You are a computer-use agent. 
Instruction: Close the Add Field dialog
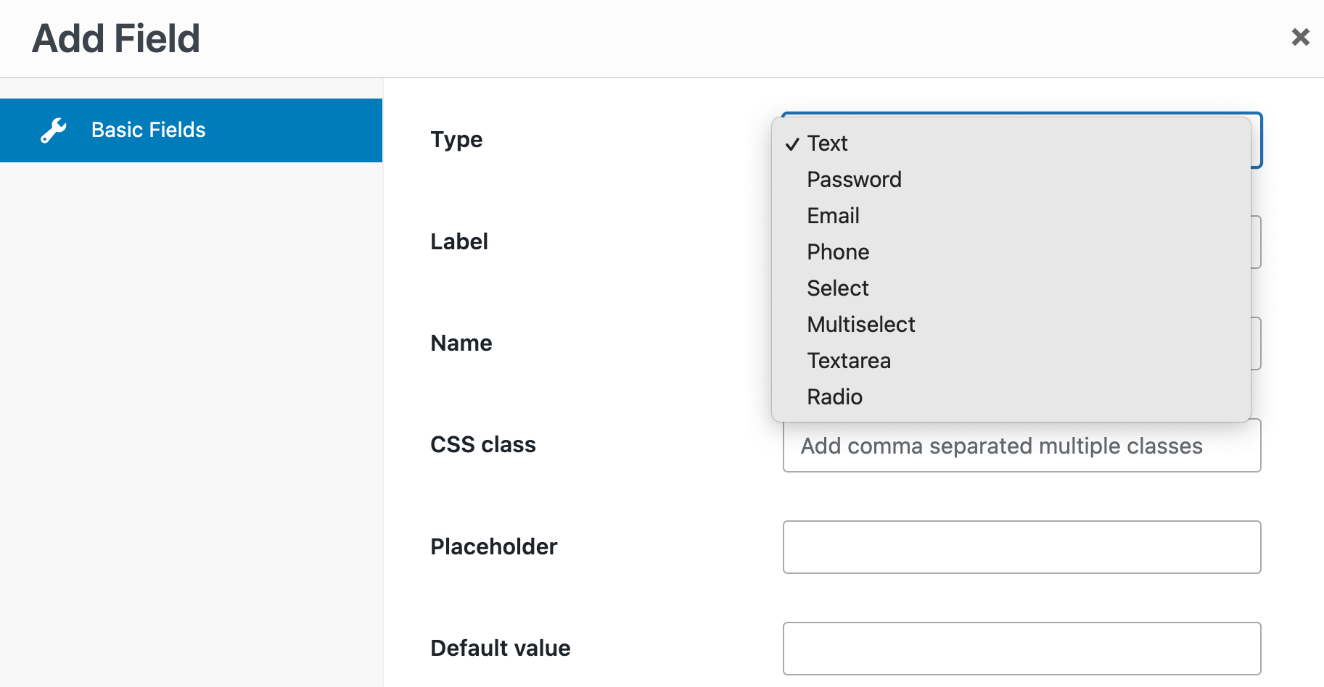(1300, 37)
